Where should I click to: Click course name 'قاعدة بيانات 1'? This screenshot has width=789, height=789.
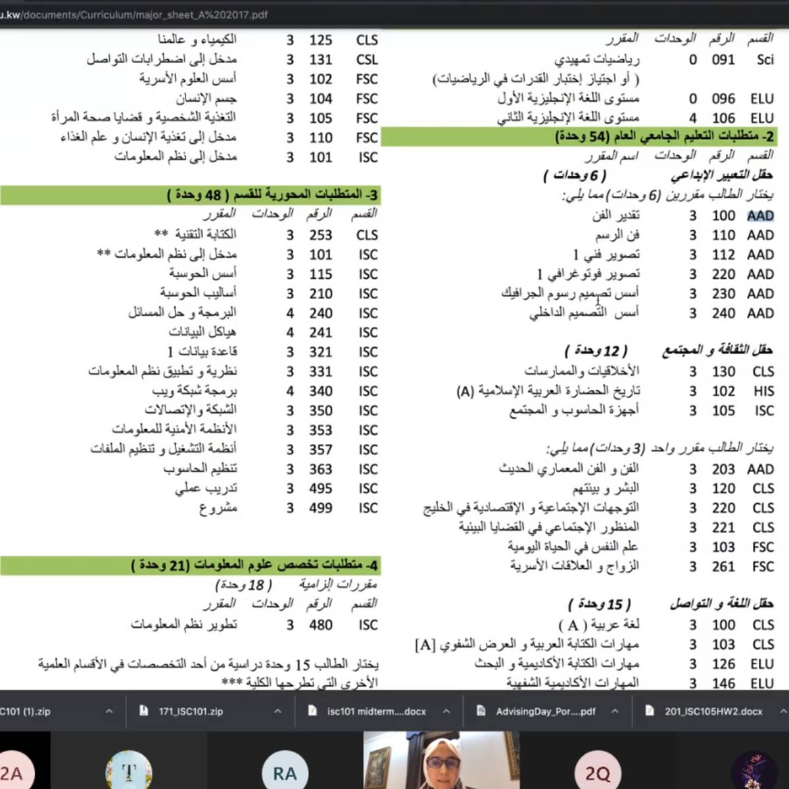[x=202, y=352]
